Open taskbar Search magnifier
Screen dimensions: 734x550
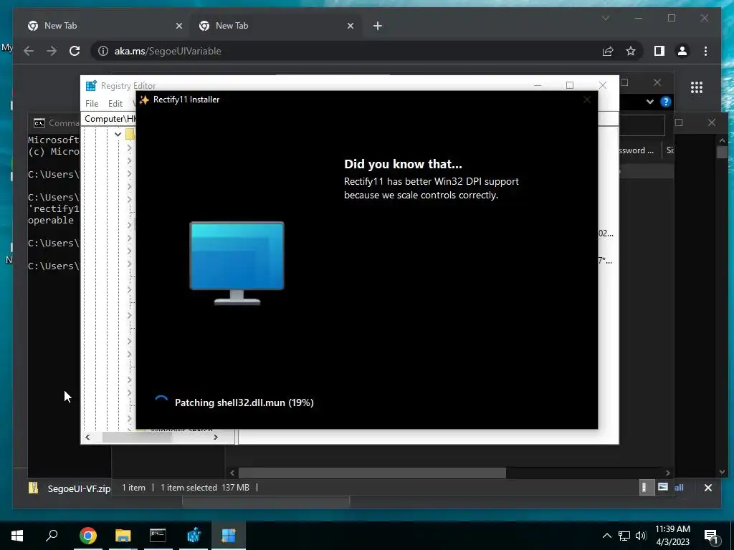(52, 536)
